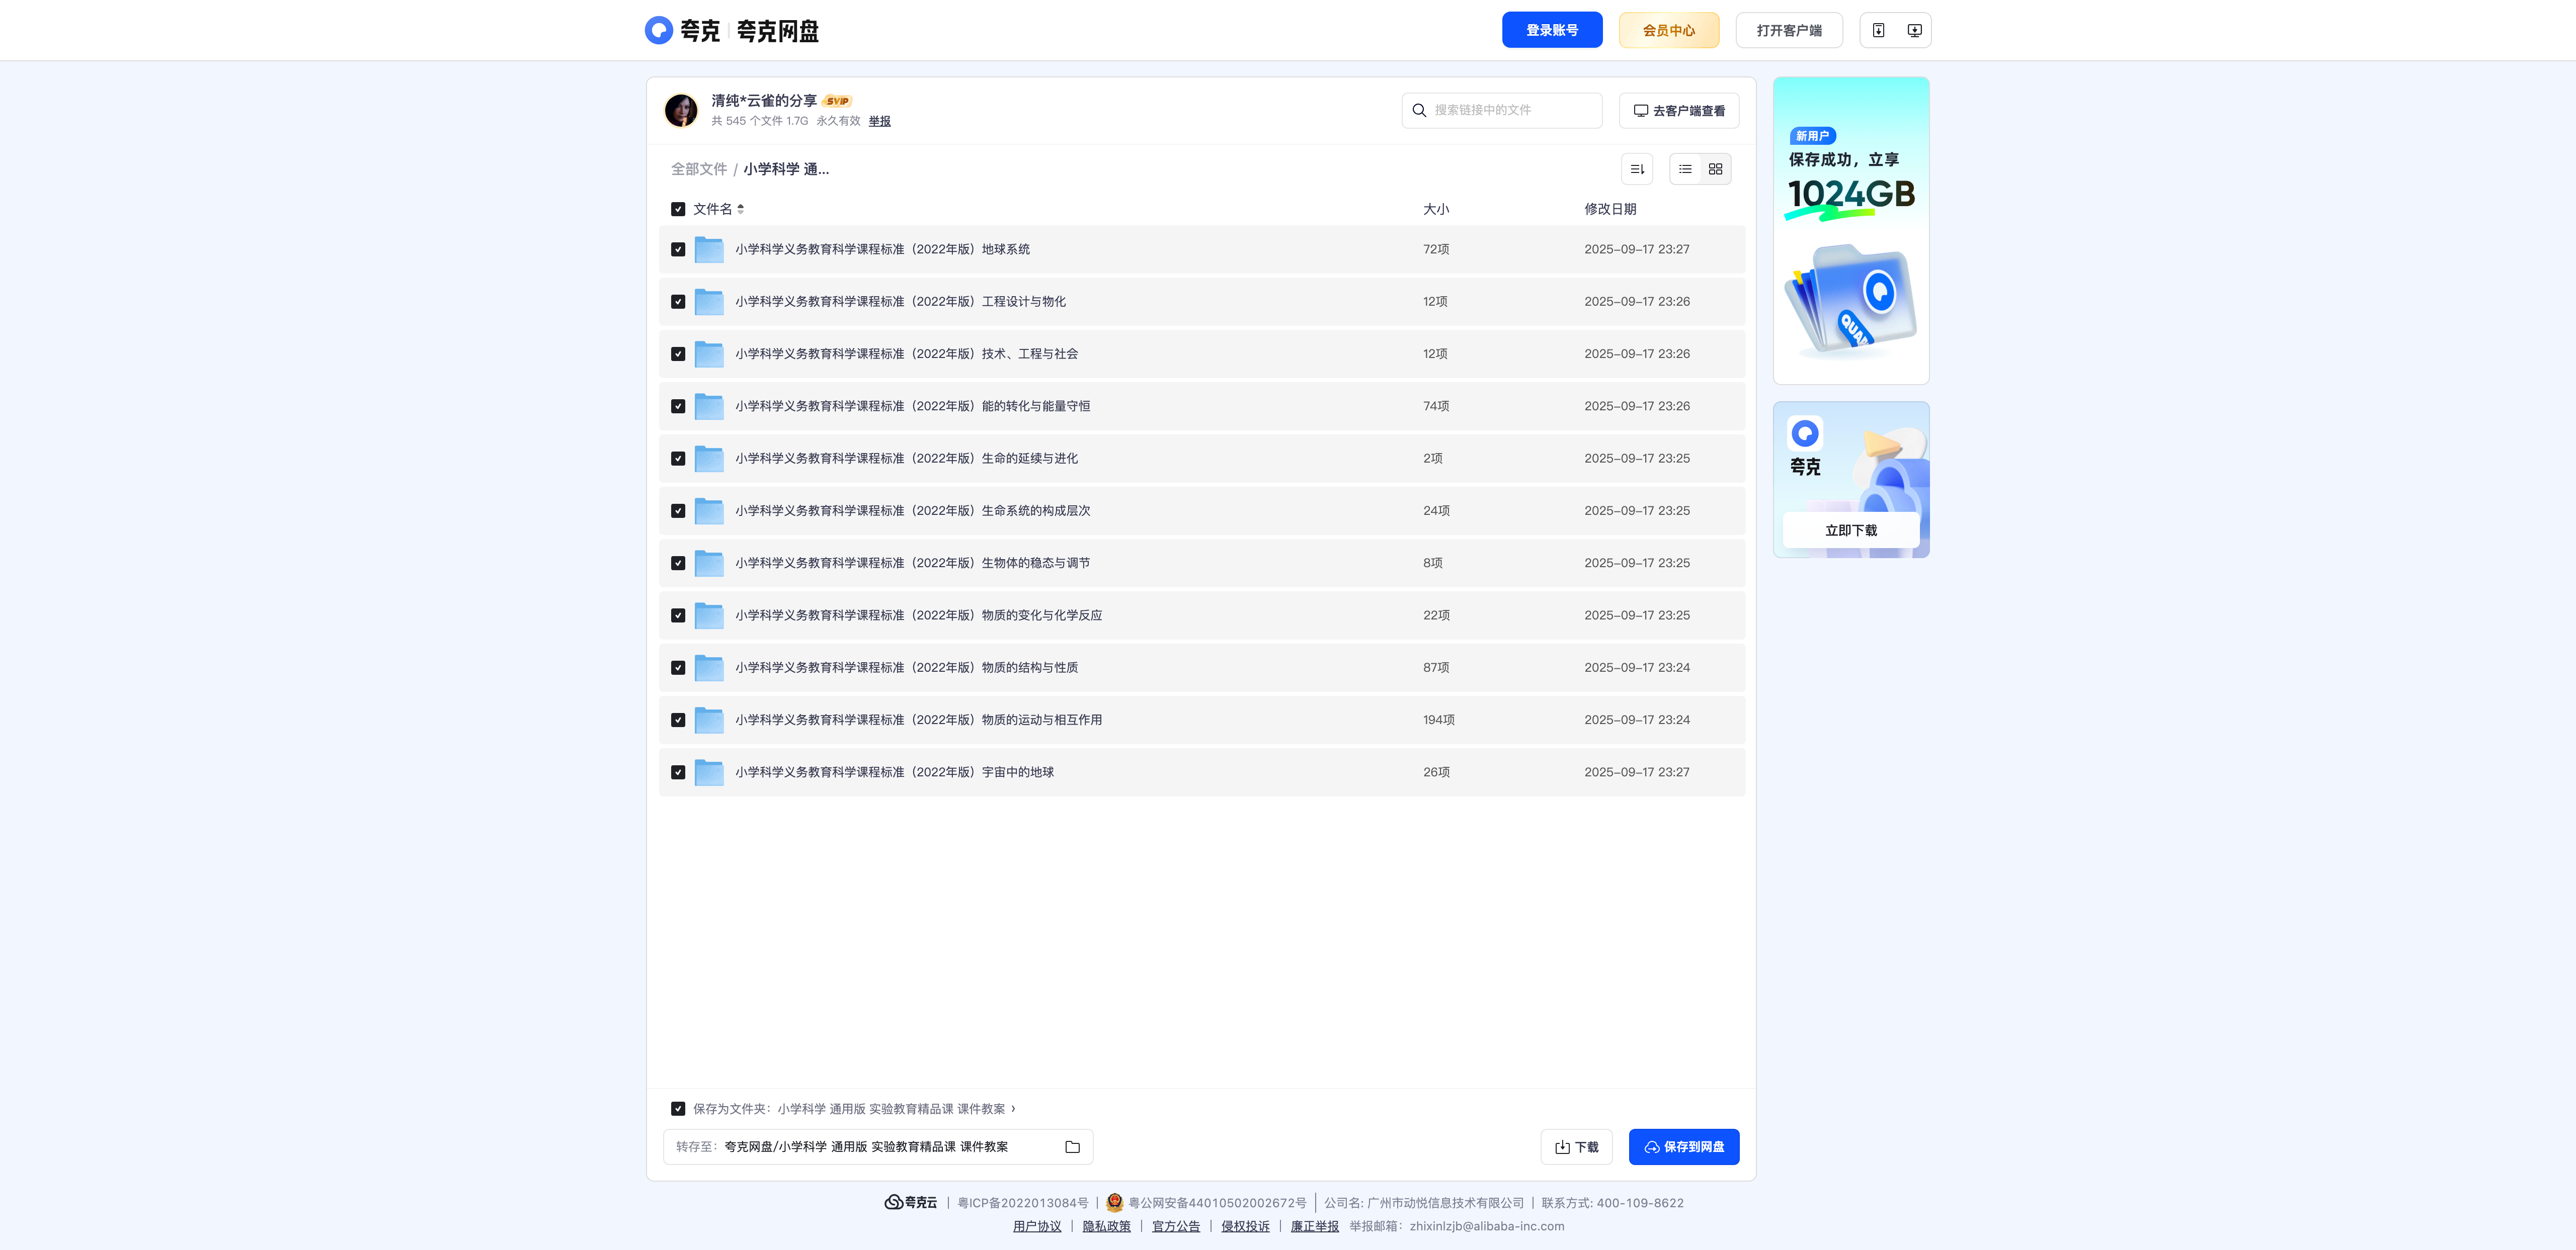Viewport: 2576px width, 1250px height.
Task: Open destination folder picker icon
Action: tap(1072, 1147)
